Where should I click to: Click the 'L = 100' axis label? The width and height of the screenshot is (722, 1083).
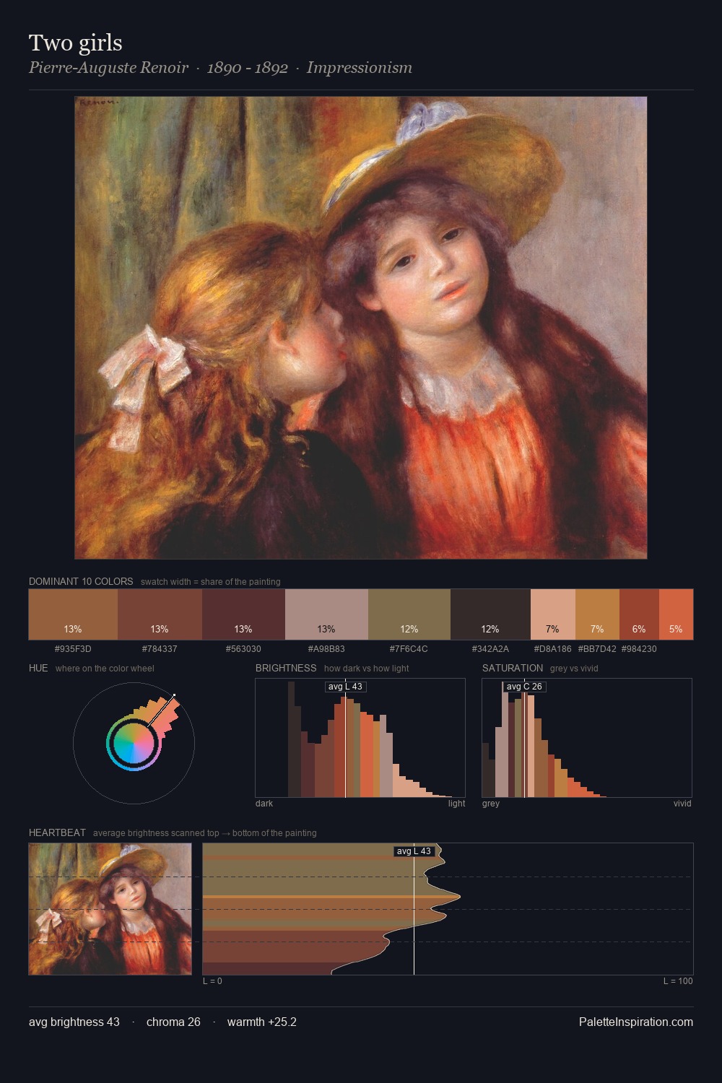[678, 980]
